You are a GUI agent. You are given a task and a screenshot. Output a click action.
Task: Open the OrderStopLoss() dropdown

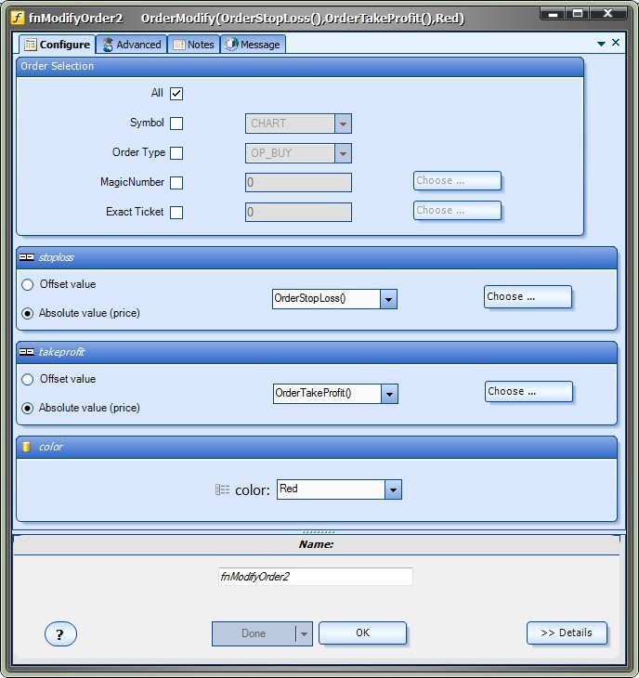pos(389,299)
